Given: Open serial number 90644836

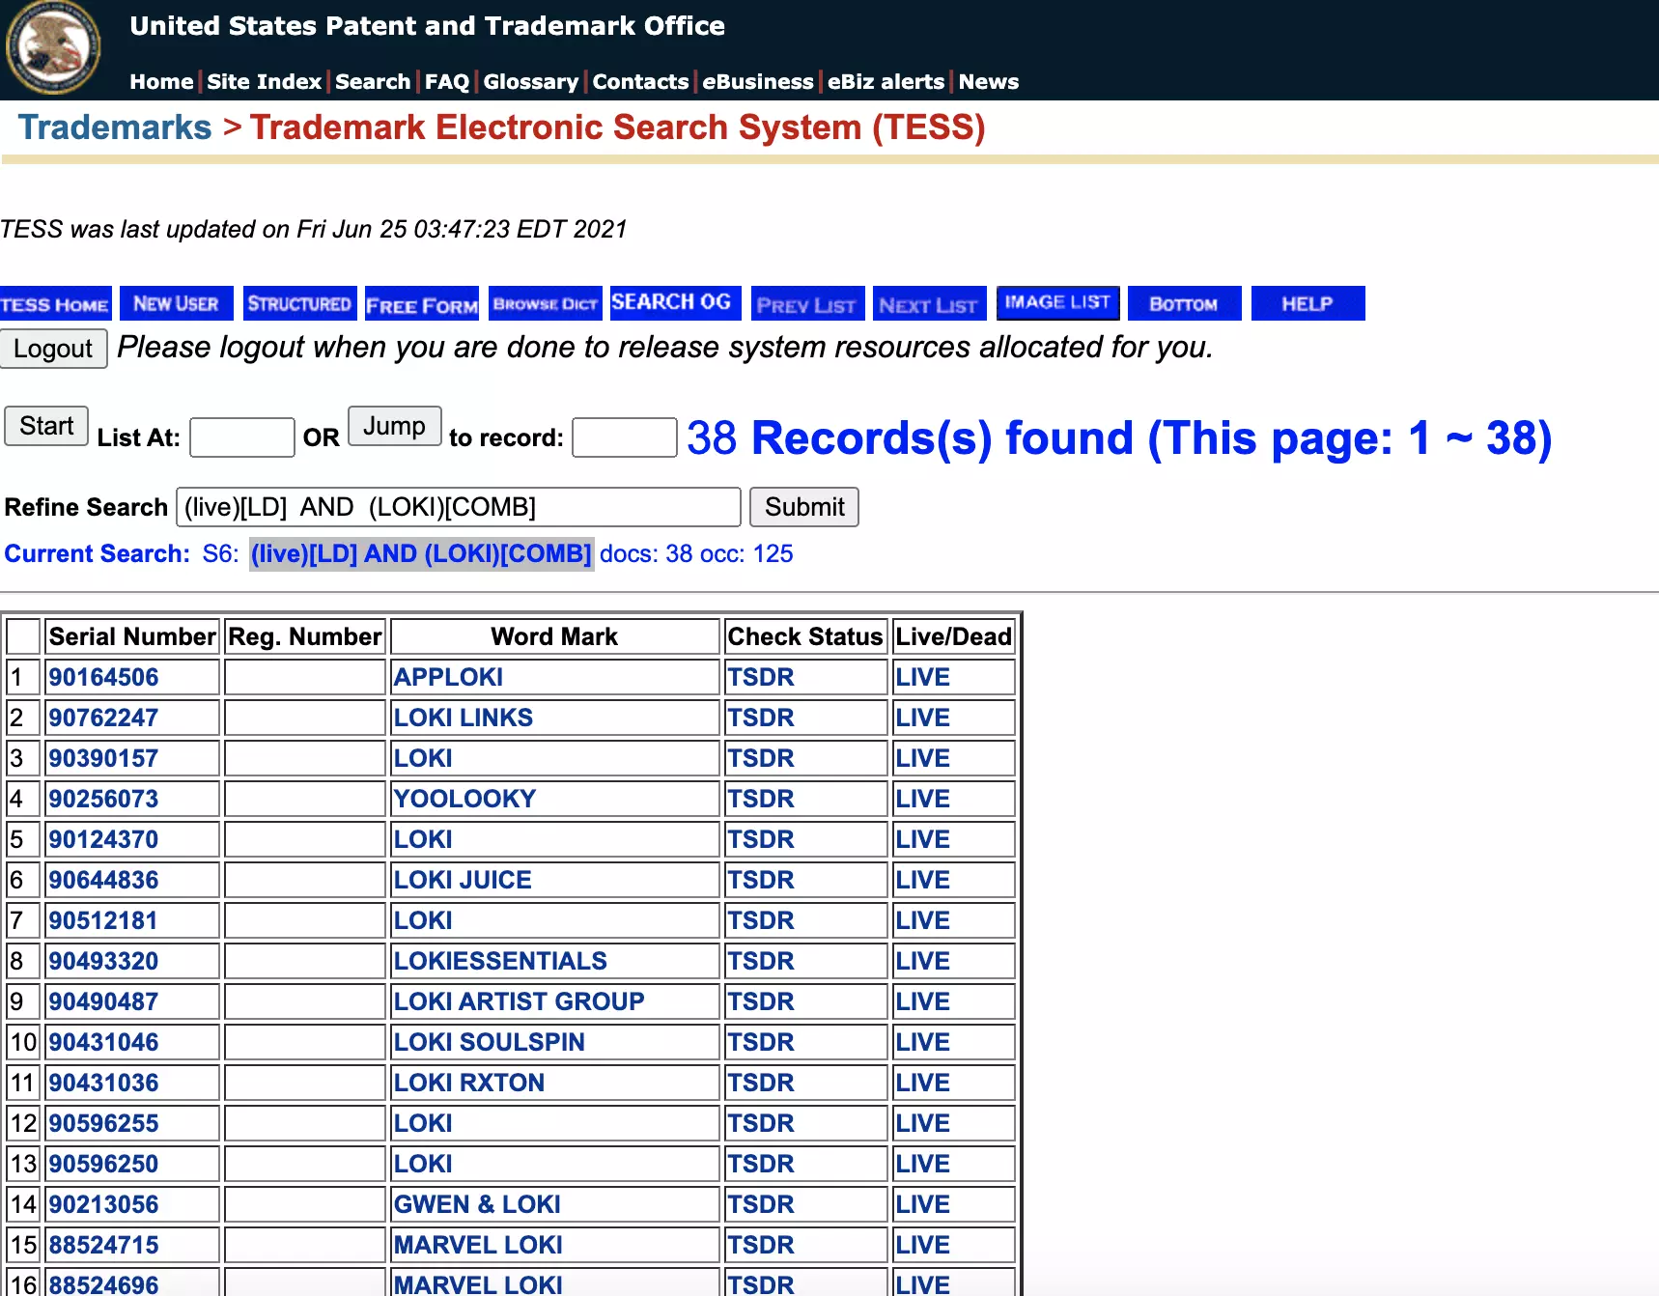Looking at the screenshot, I should (103, 880).
